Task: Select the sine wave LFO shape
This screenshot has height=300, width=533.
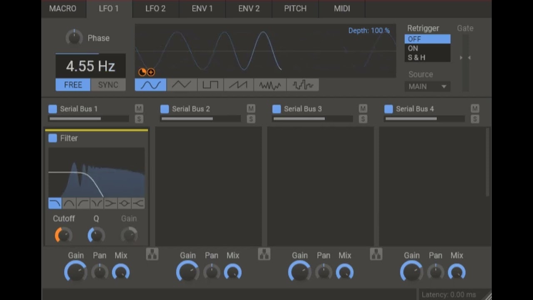Action: click(x=151, y=85)
